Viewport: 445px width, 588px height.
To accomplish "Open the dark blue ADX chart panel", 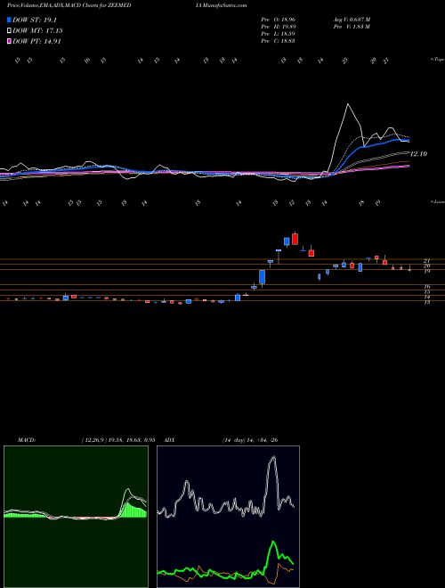I will [228, 517].
